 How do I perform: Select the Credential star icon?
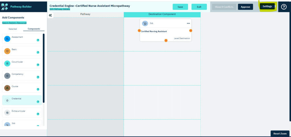[7, 100]
